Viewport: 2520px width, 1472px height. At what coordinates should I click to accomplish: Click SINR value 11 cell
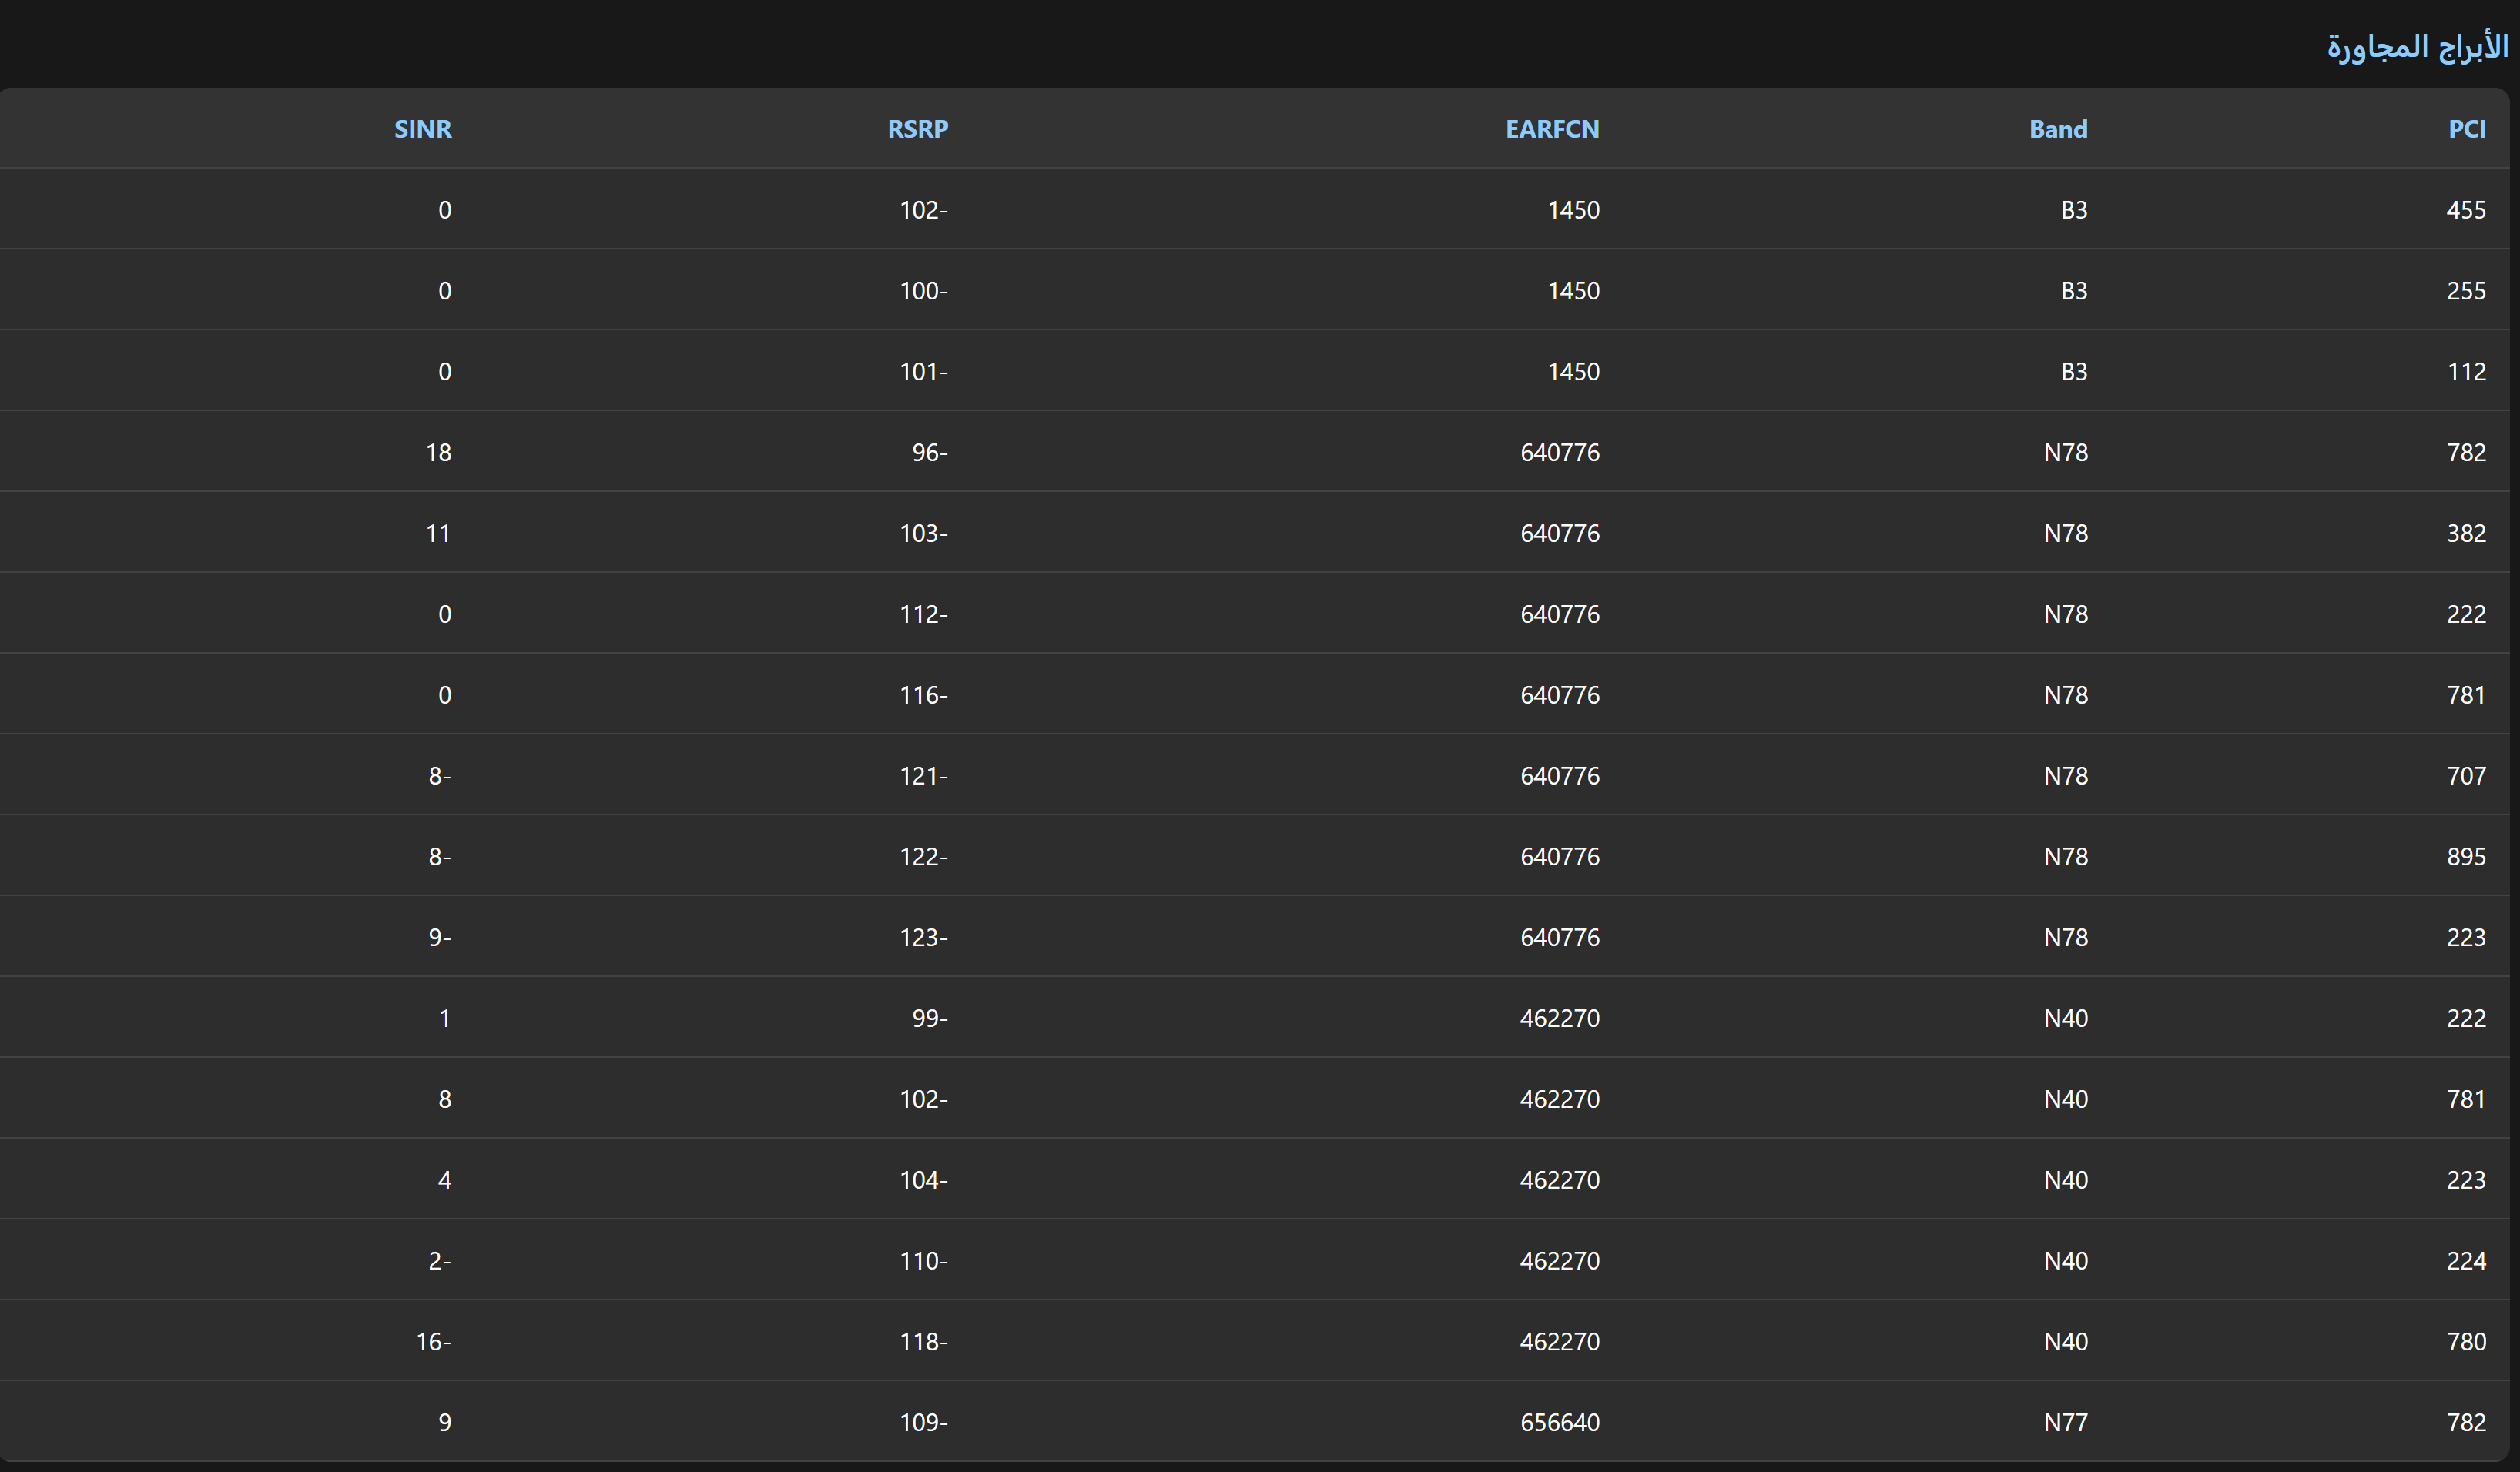[x=438, y=534]
